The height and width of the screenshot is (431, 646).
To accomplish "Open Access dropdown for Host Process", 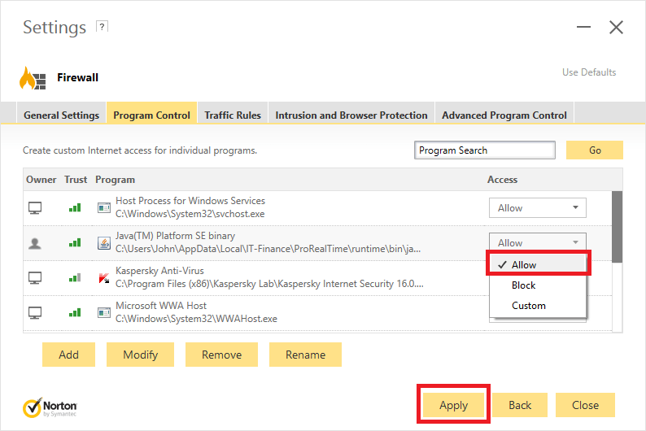I will pyautogui.click(x=537, y=208).
